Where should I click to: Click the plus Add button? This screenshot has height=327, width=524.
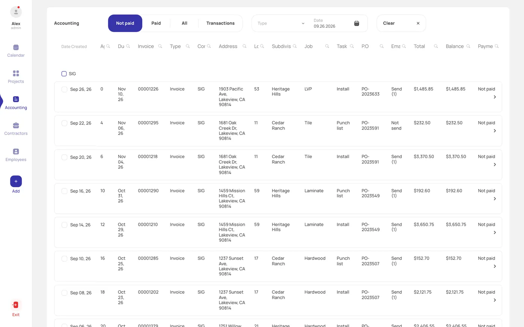(16, 181)
